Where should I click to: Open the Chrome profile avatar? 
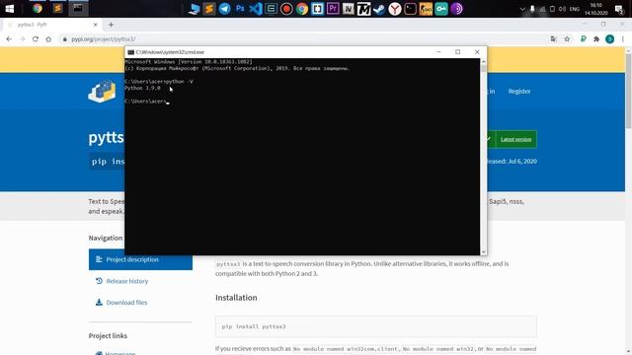[610, 39]
